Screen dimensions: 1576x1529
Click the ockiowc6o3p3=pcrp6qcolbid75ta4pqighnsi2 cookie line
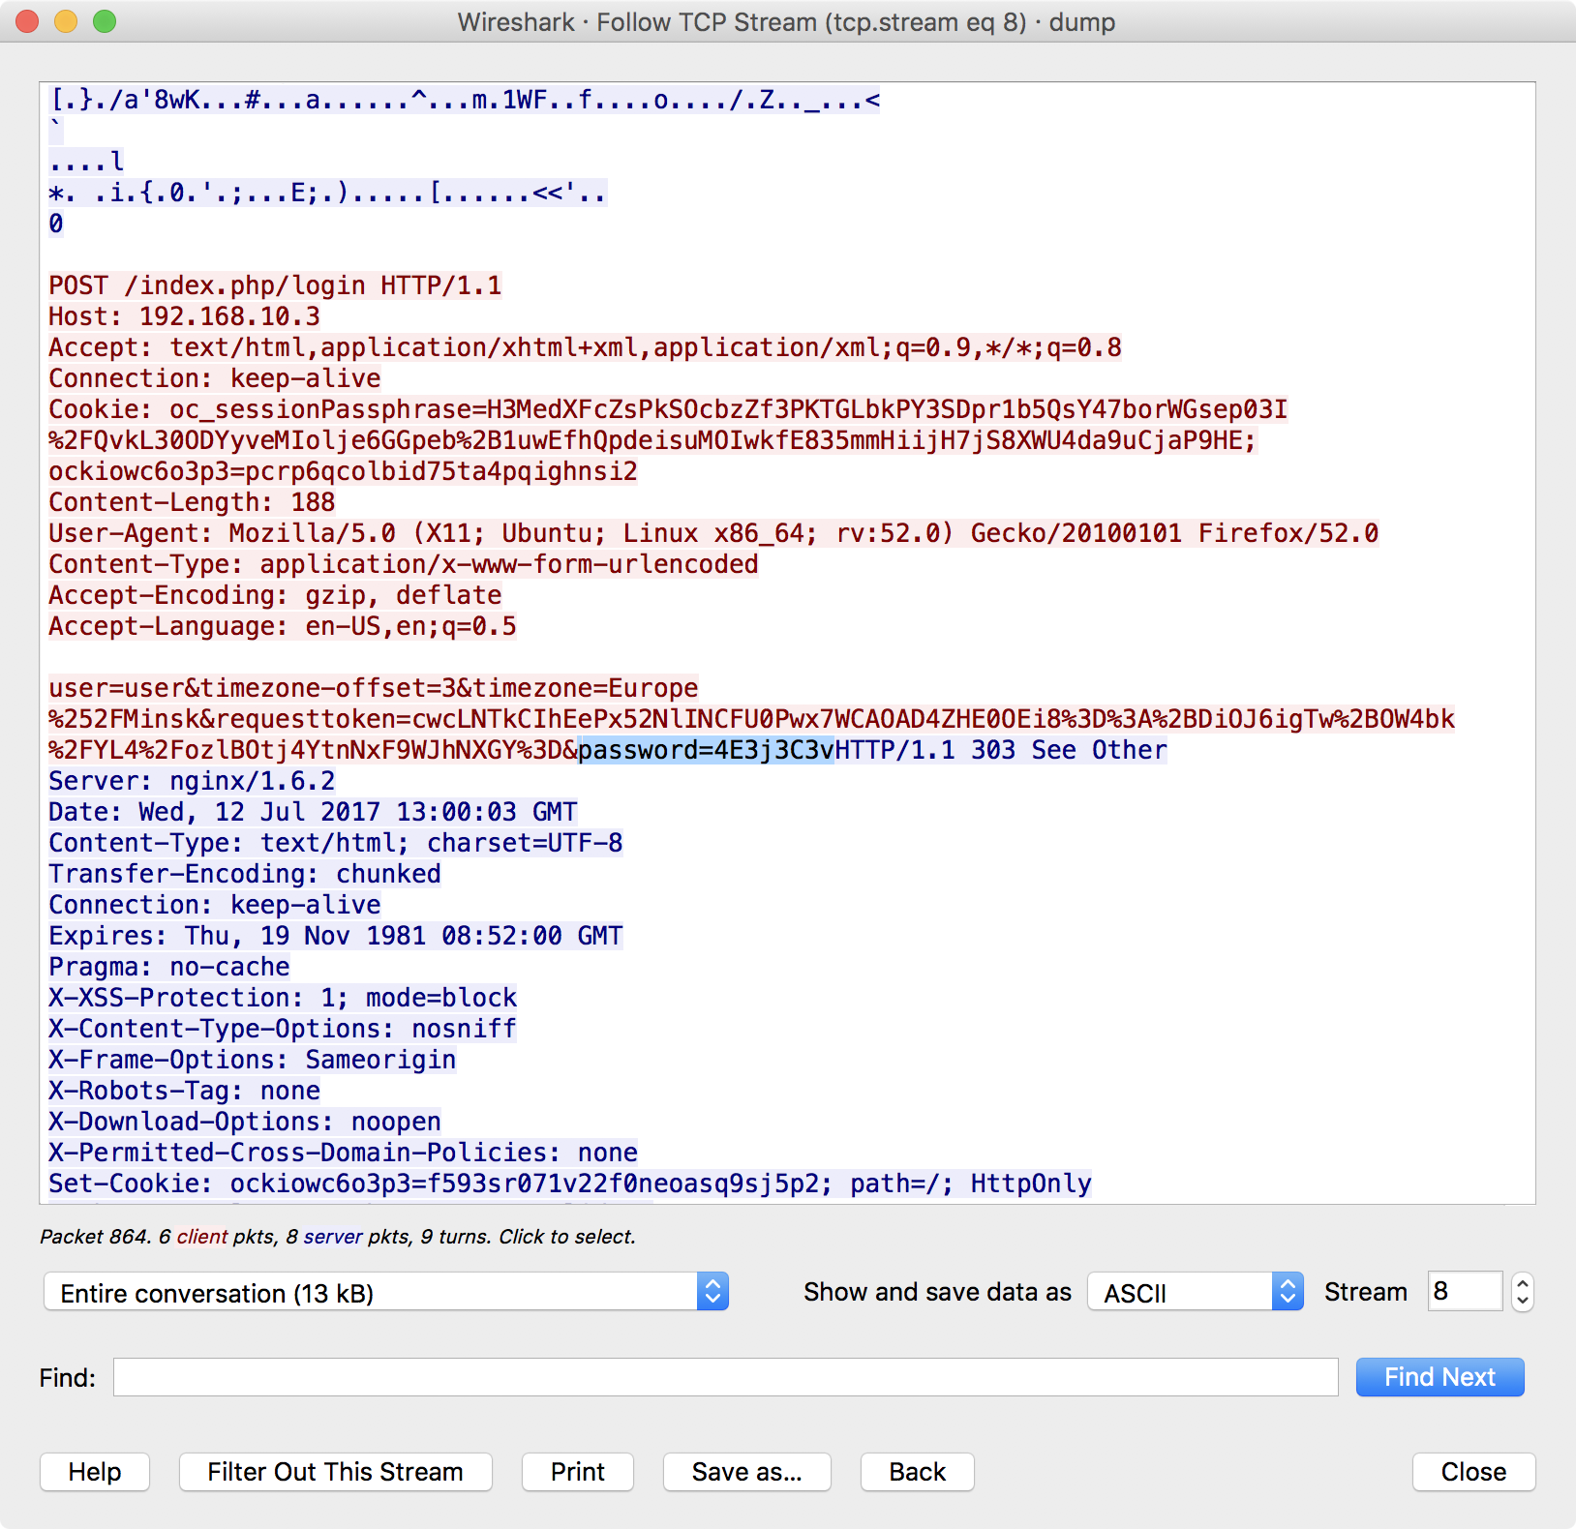tap(343, 471)
